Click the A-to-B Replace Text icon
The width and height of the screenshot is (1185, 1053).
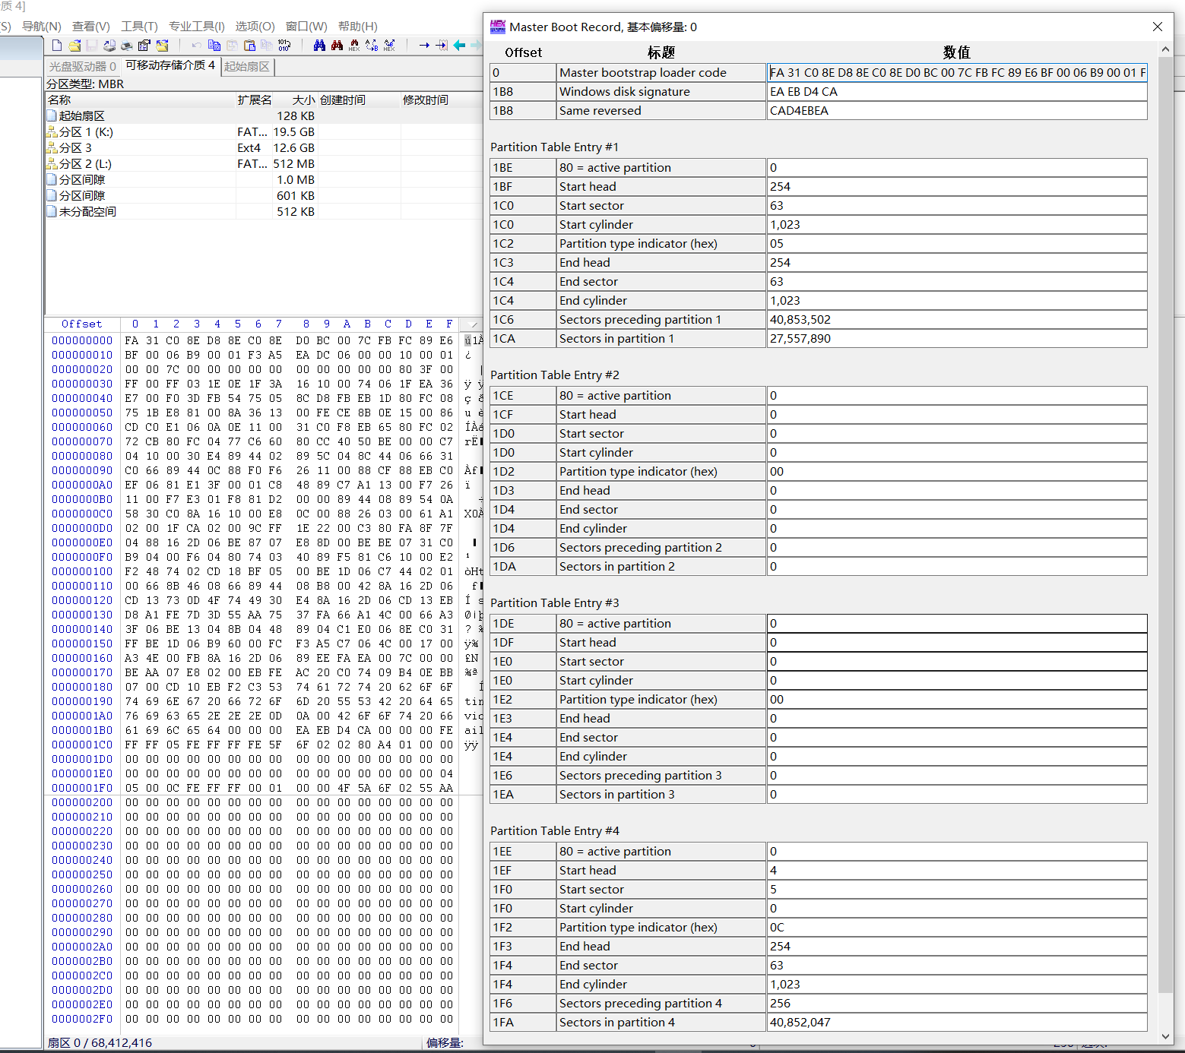[372, 46]
